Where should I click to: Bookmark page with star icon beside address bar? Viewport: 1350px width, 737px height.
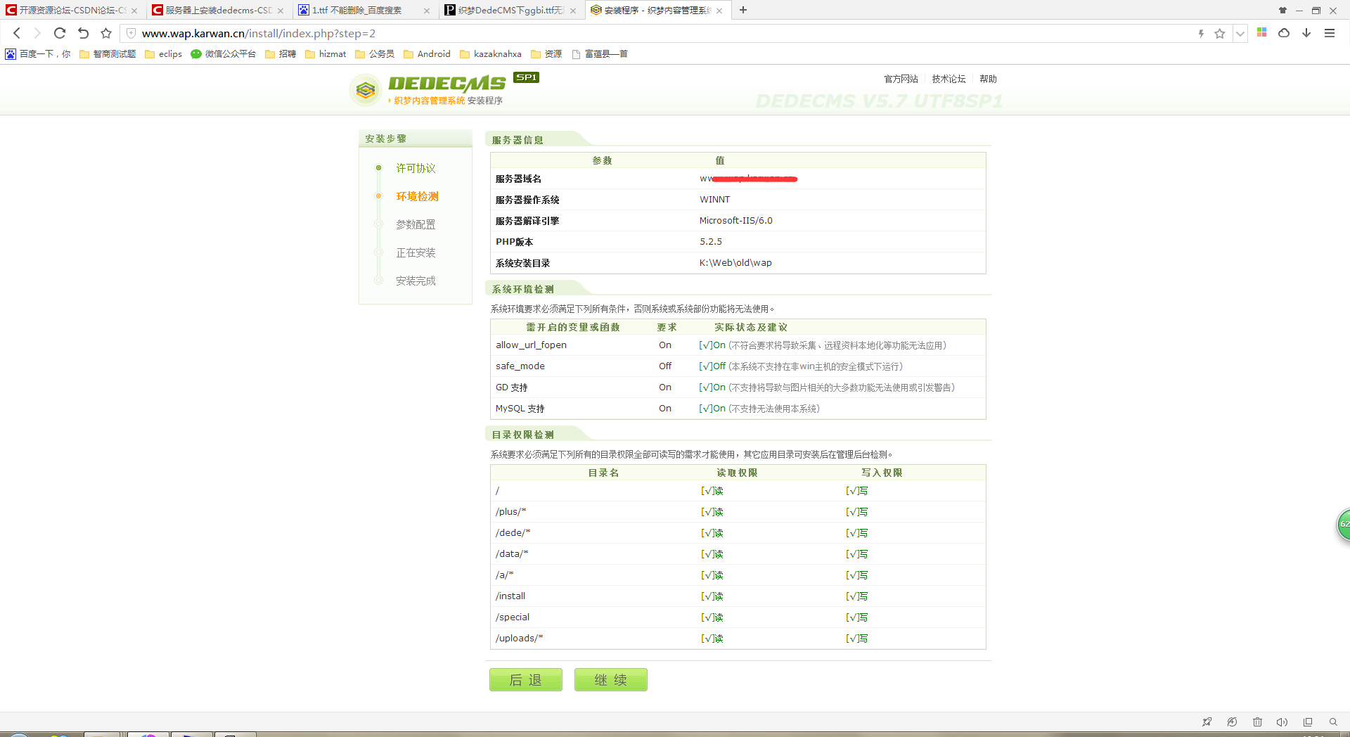coord(106,33)
